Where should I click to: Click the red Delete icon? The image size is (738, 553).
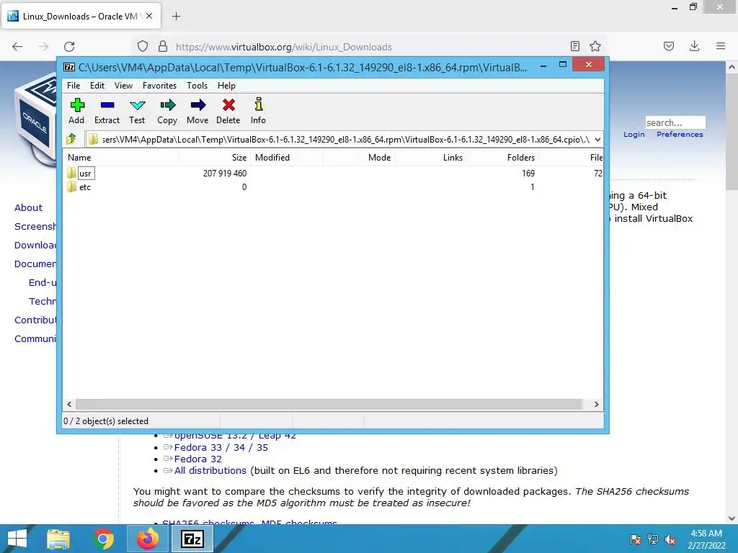coord(228,111)
